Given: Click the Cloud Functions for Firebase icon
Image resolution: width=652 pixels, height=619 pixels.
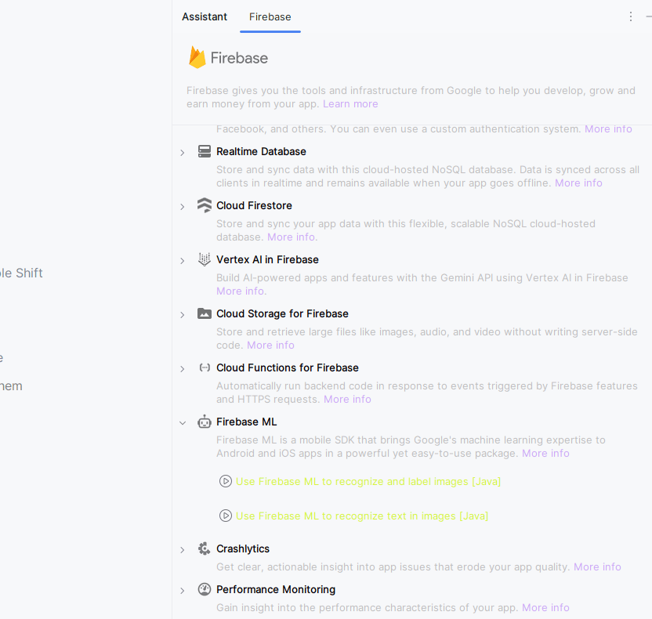Looking at the screenshot, I should (x=205, y=367).
